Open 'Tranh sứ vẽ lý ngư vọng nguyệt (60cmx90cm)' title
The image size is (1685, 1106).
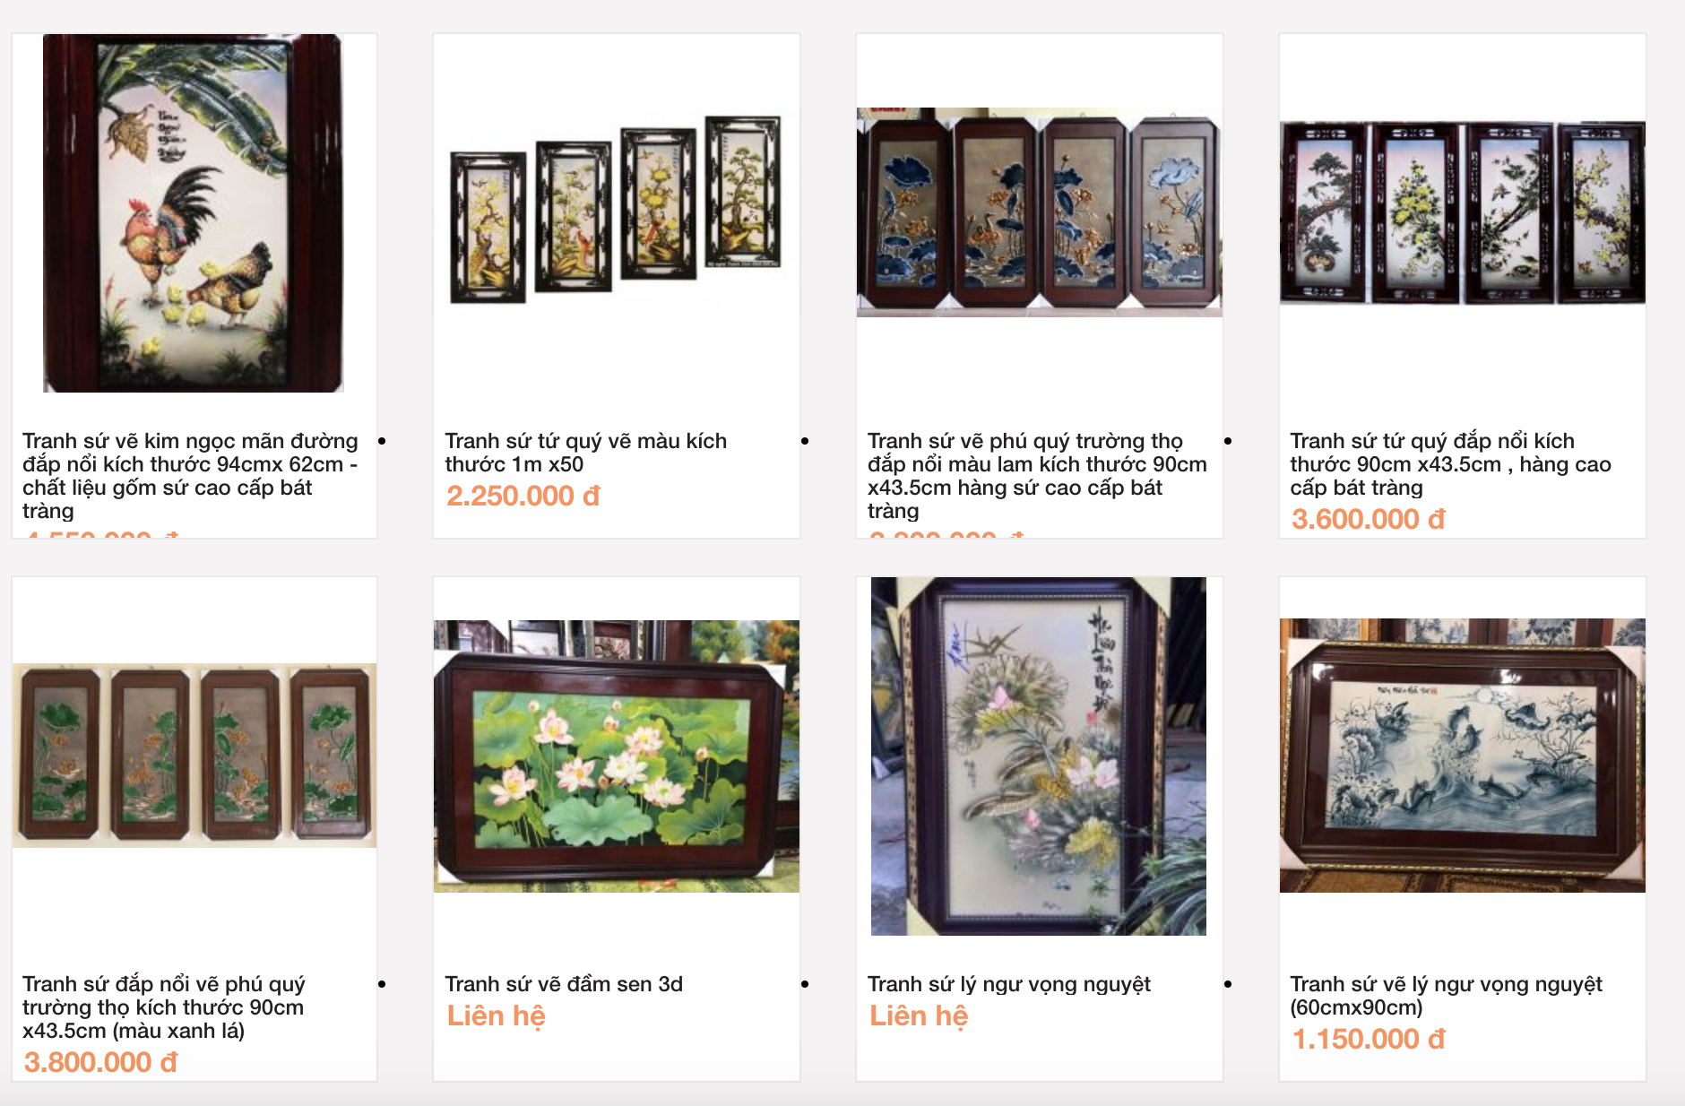pyautogui.click(x=1447, y=996)
